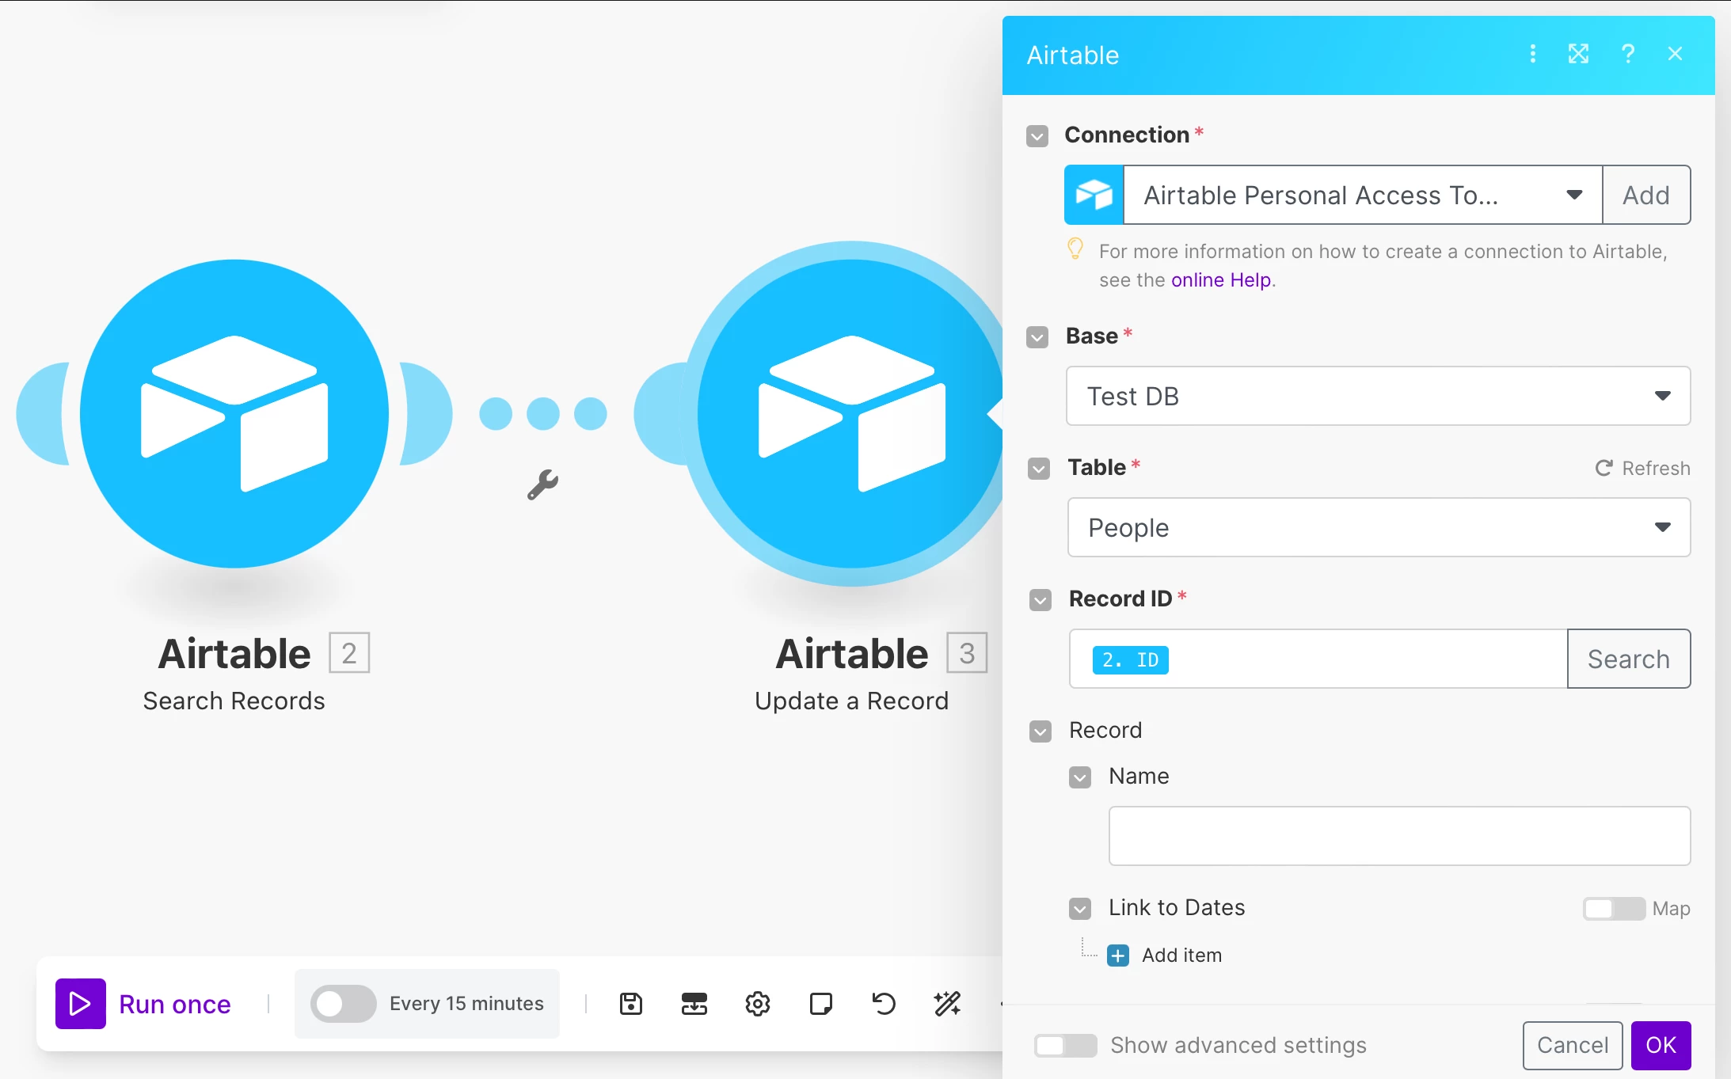Open scenario settings gear icon

pos(758,1004)
